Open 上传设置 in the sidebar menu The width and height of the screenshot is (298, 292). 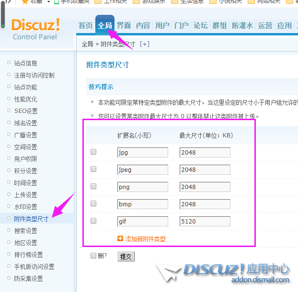pos(25,195)
